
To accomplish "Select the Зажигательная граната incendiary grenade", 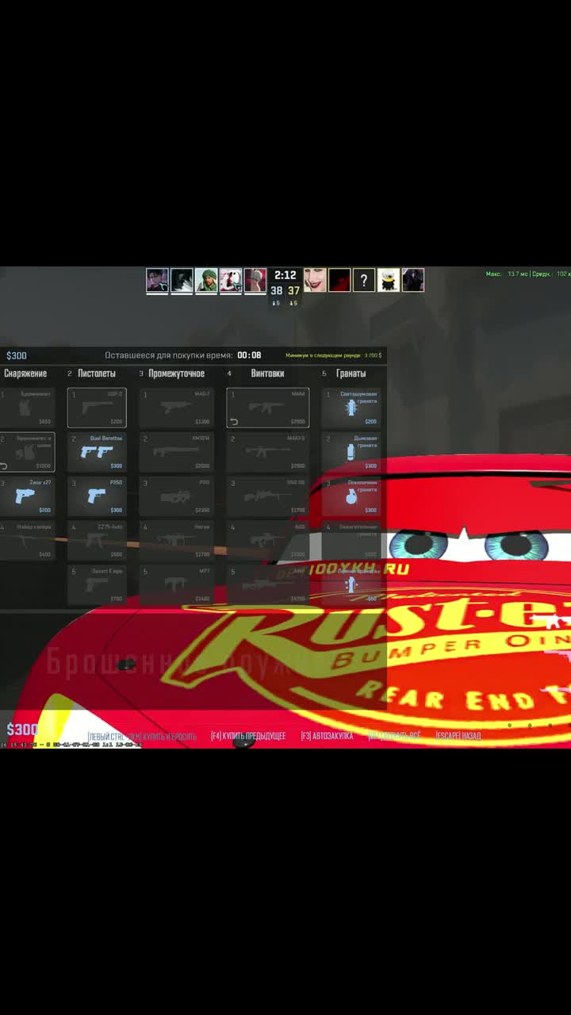I will point(351,541).
